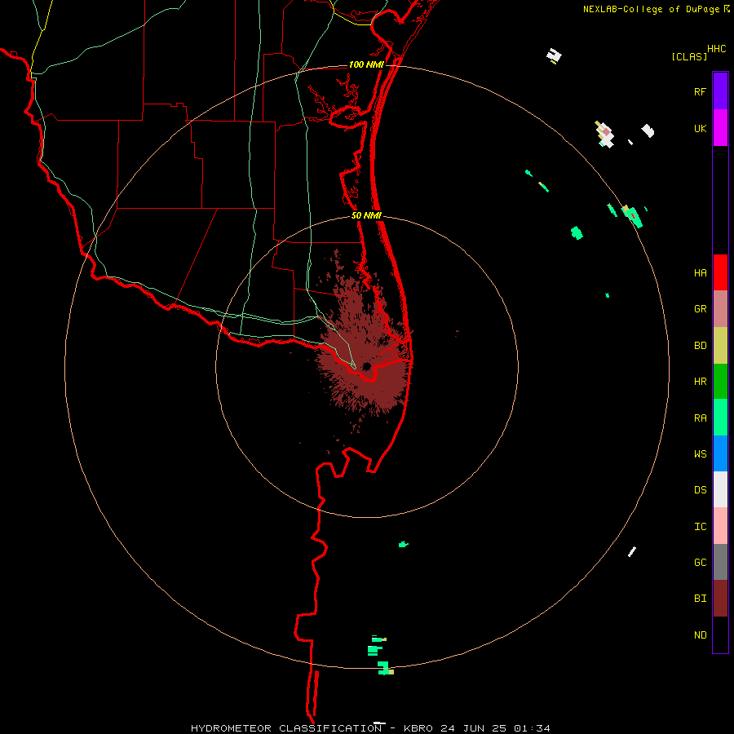Click the HA legend label
This screenshot has width=734, height=734.
tap(700, 272)
